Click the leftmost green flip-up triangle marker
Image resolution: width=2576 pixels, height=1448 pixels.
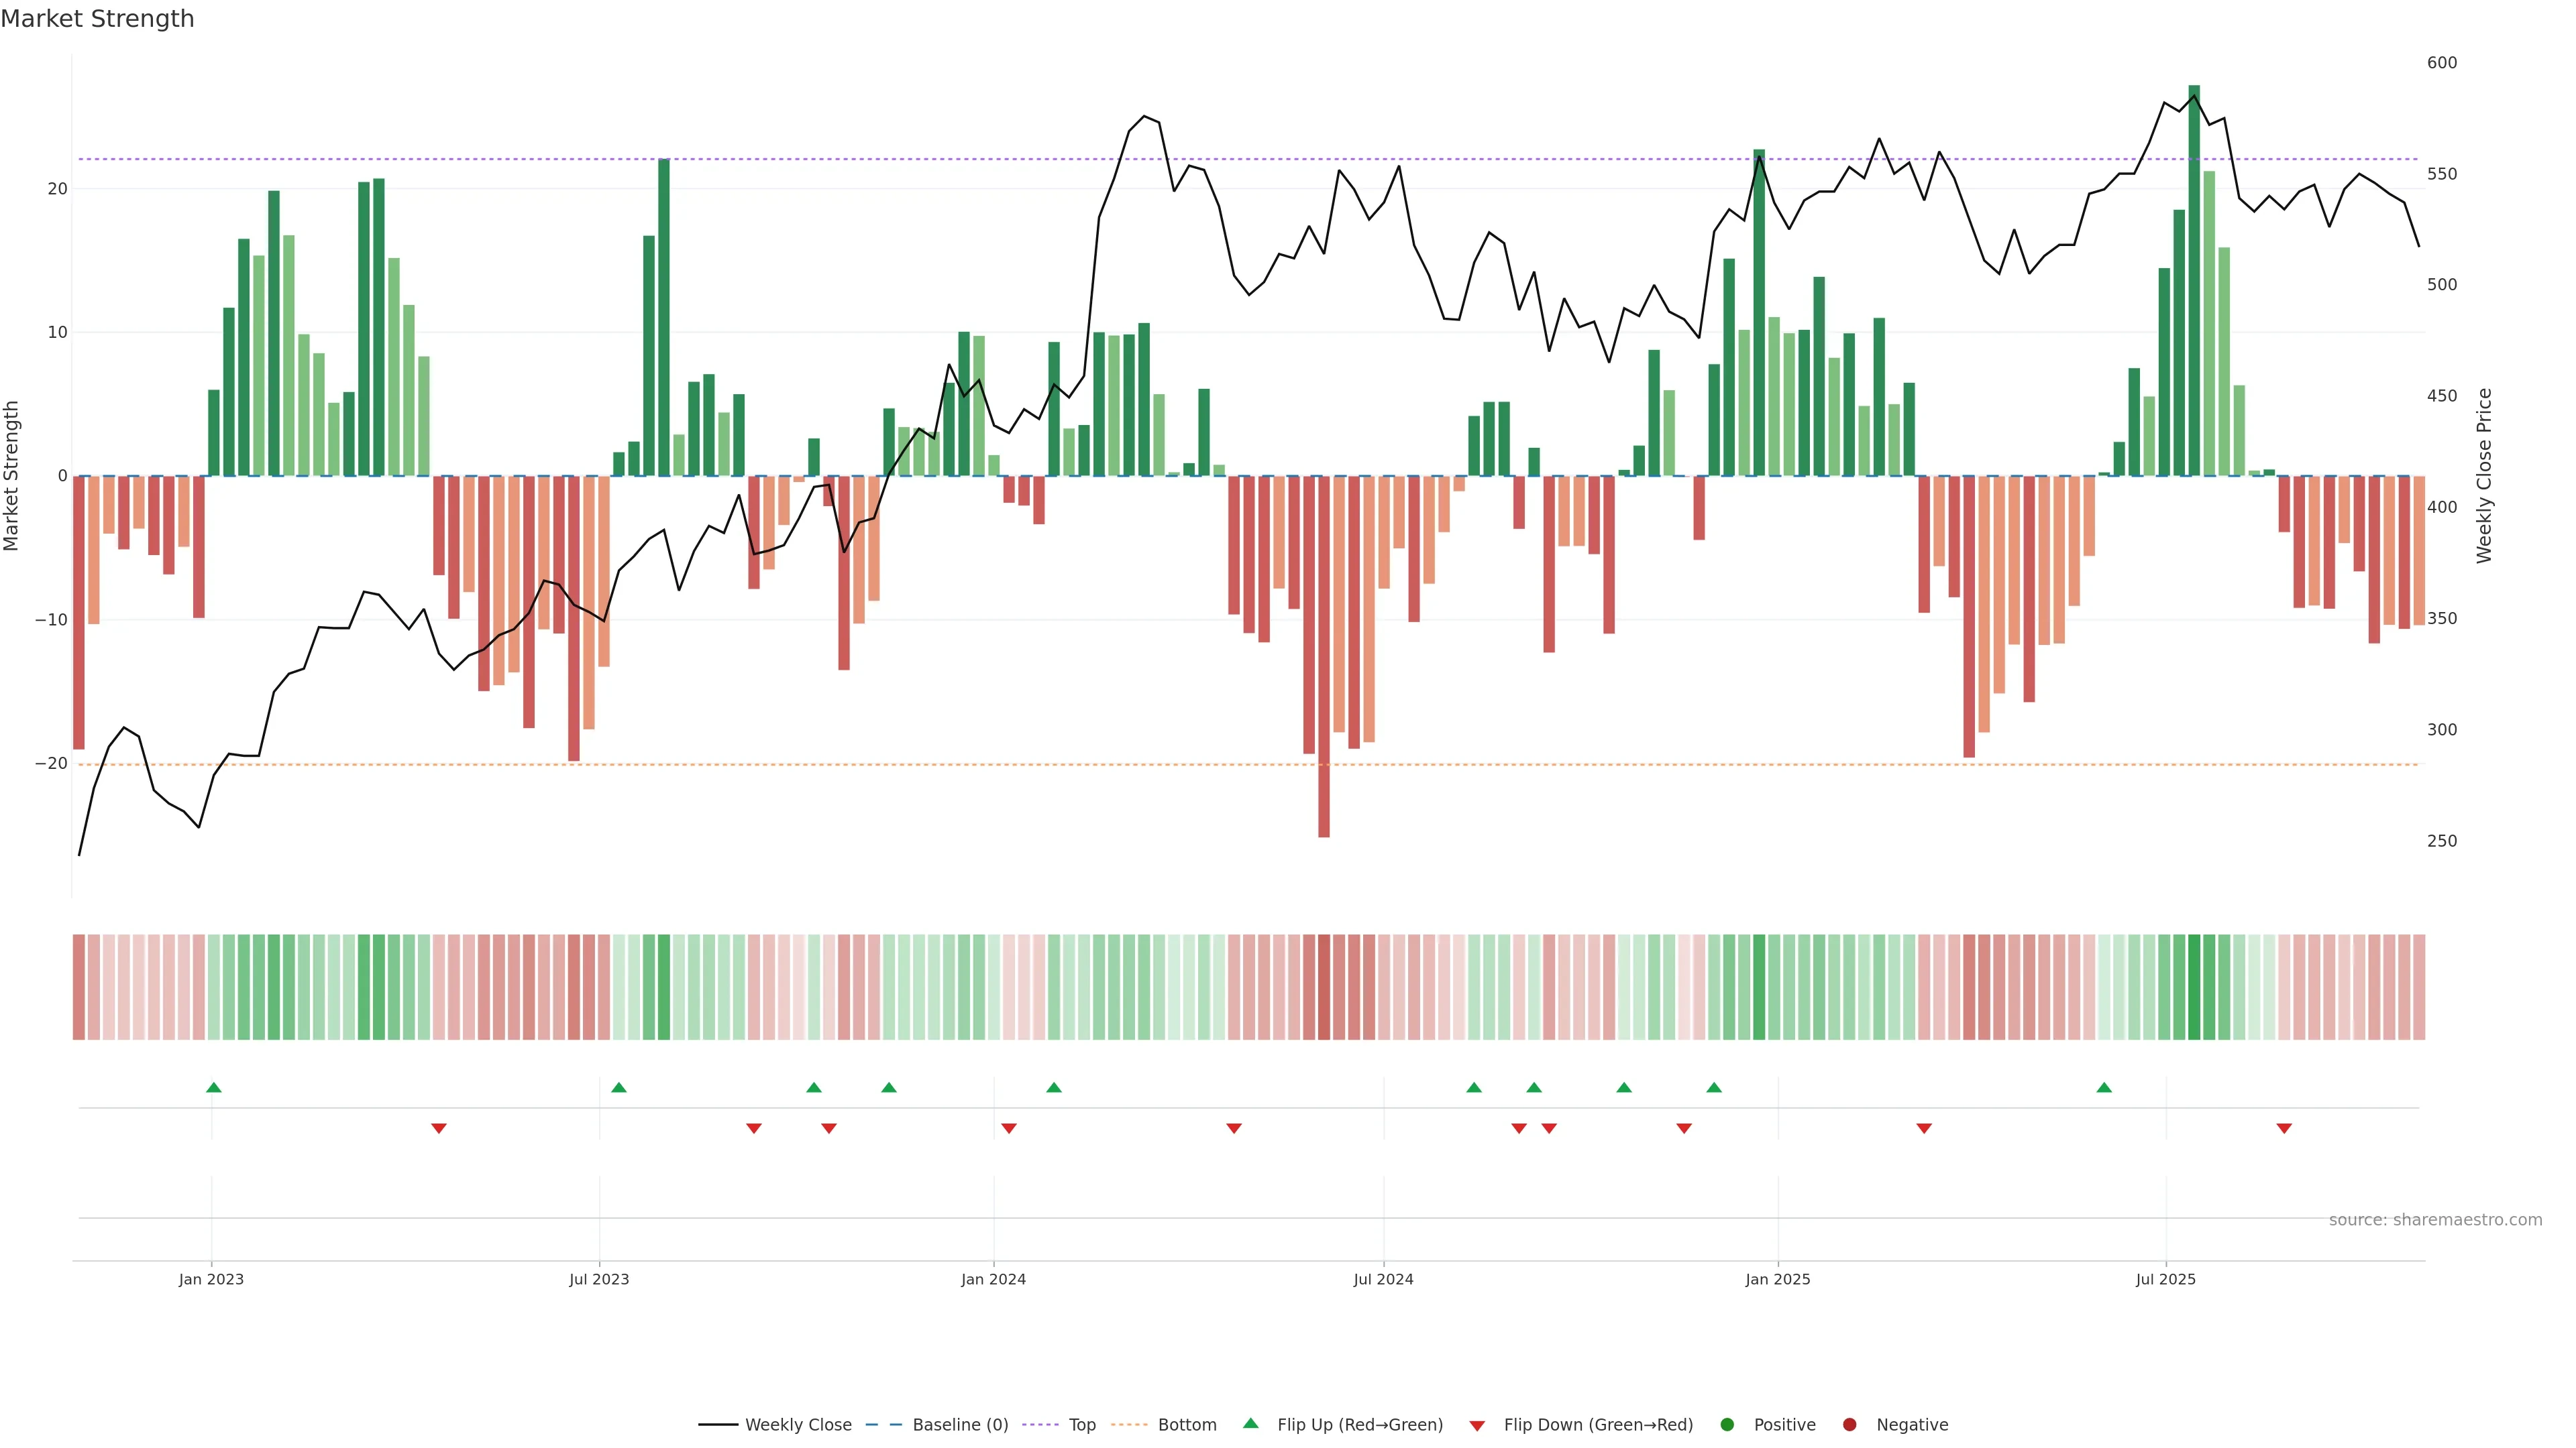(x=213, y=1087)
